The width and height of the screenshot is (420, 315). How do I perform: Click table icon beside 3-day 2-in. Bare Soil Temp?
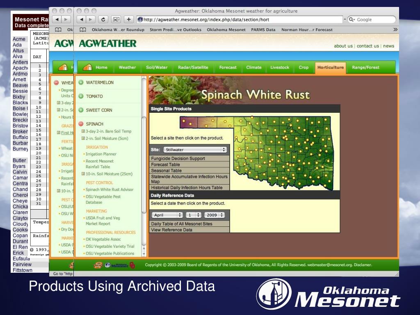(x=83, y=131)
